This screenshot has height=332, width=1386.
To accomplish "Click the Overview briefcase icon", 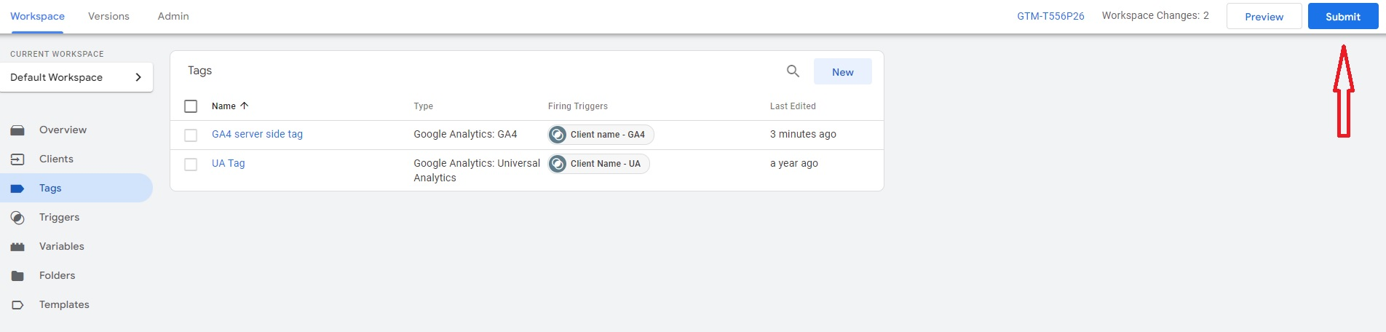I will (17, 130).
